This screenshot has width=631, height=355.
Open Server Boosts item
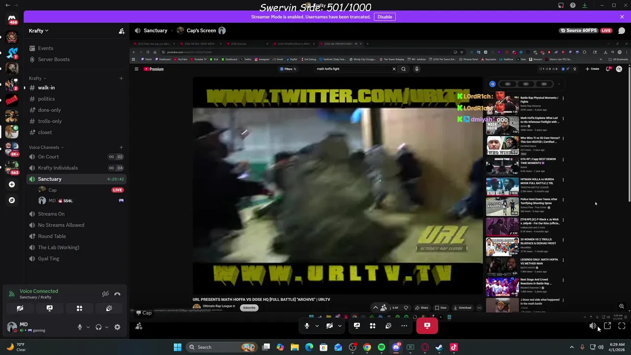pyautogui.click(x=76, y=60)
